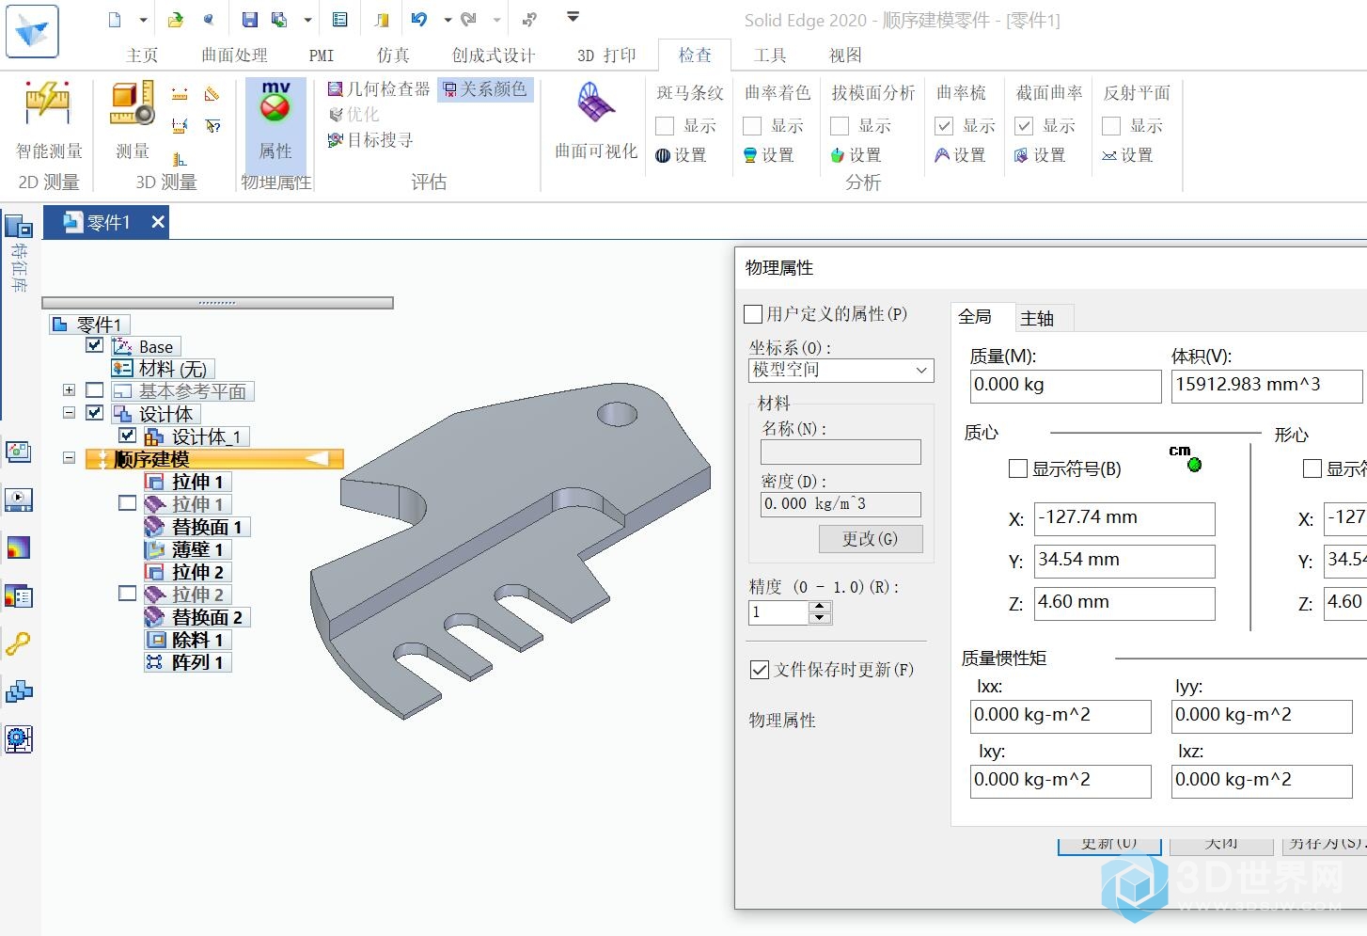Open the Customize Quick Access Toolbar dropdown

point(573,17)
